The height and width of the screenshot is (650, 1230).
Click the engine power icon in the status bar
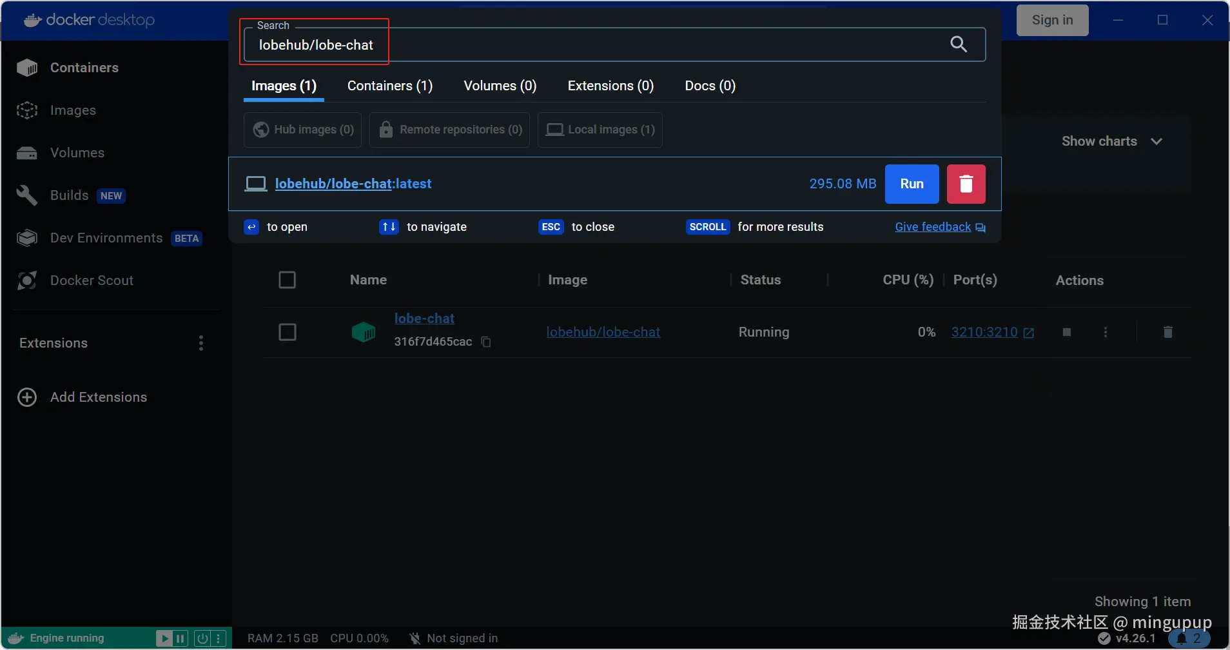[x=202, y=638]
